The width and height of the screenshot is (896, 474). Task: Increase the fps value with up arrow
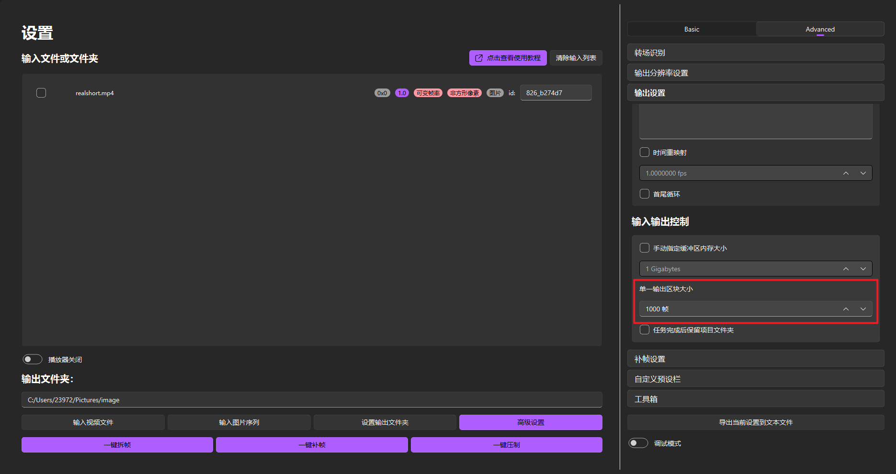pyautogui.click(x=846, y=173)
